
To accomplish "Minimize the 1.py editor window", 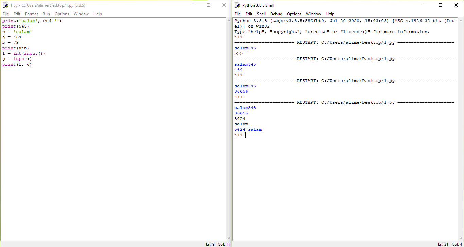I will pos(193,5).
